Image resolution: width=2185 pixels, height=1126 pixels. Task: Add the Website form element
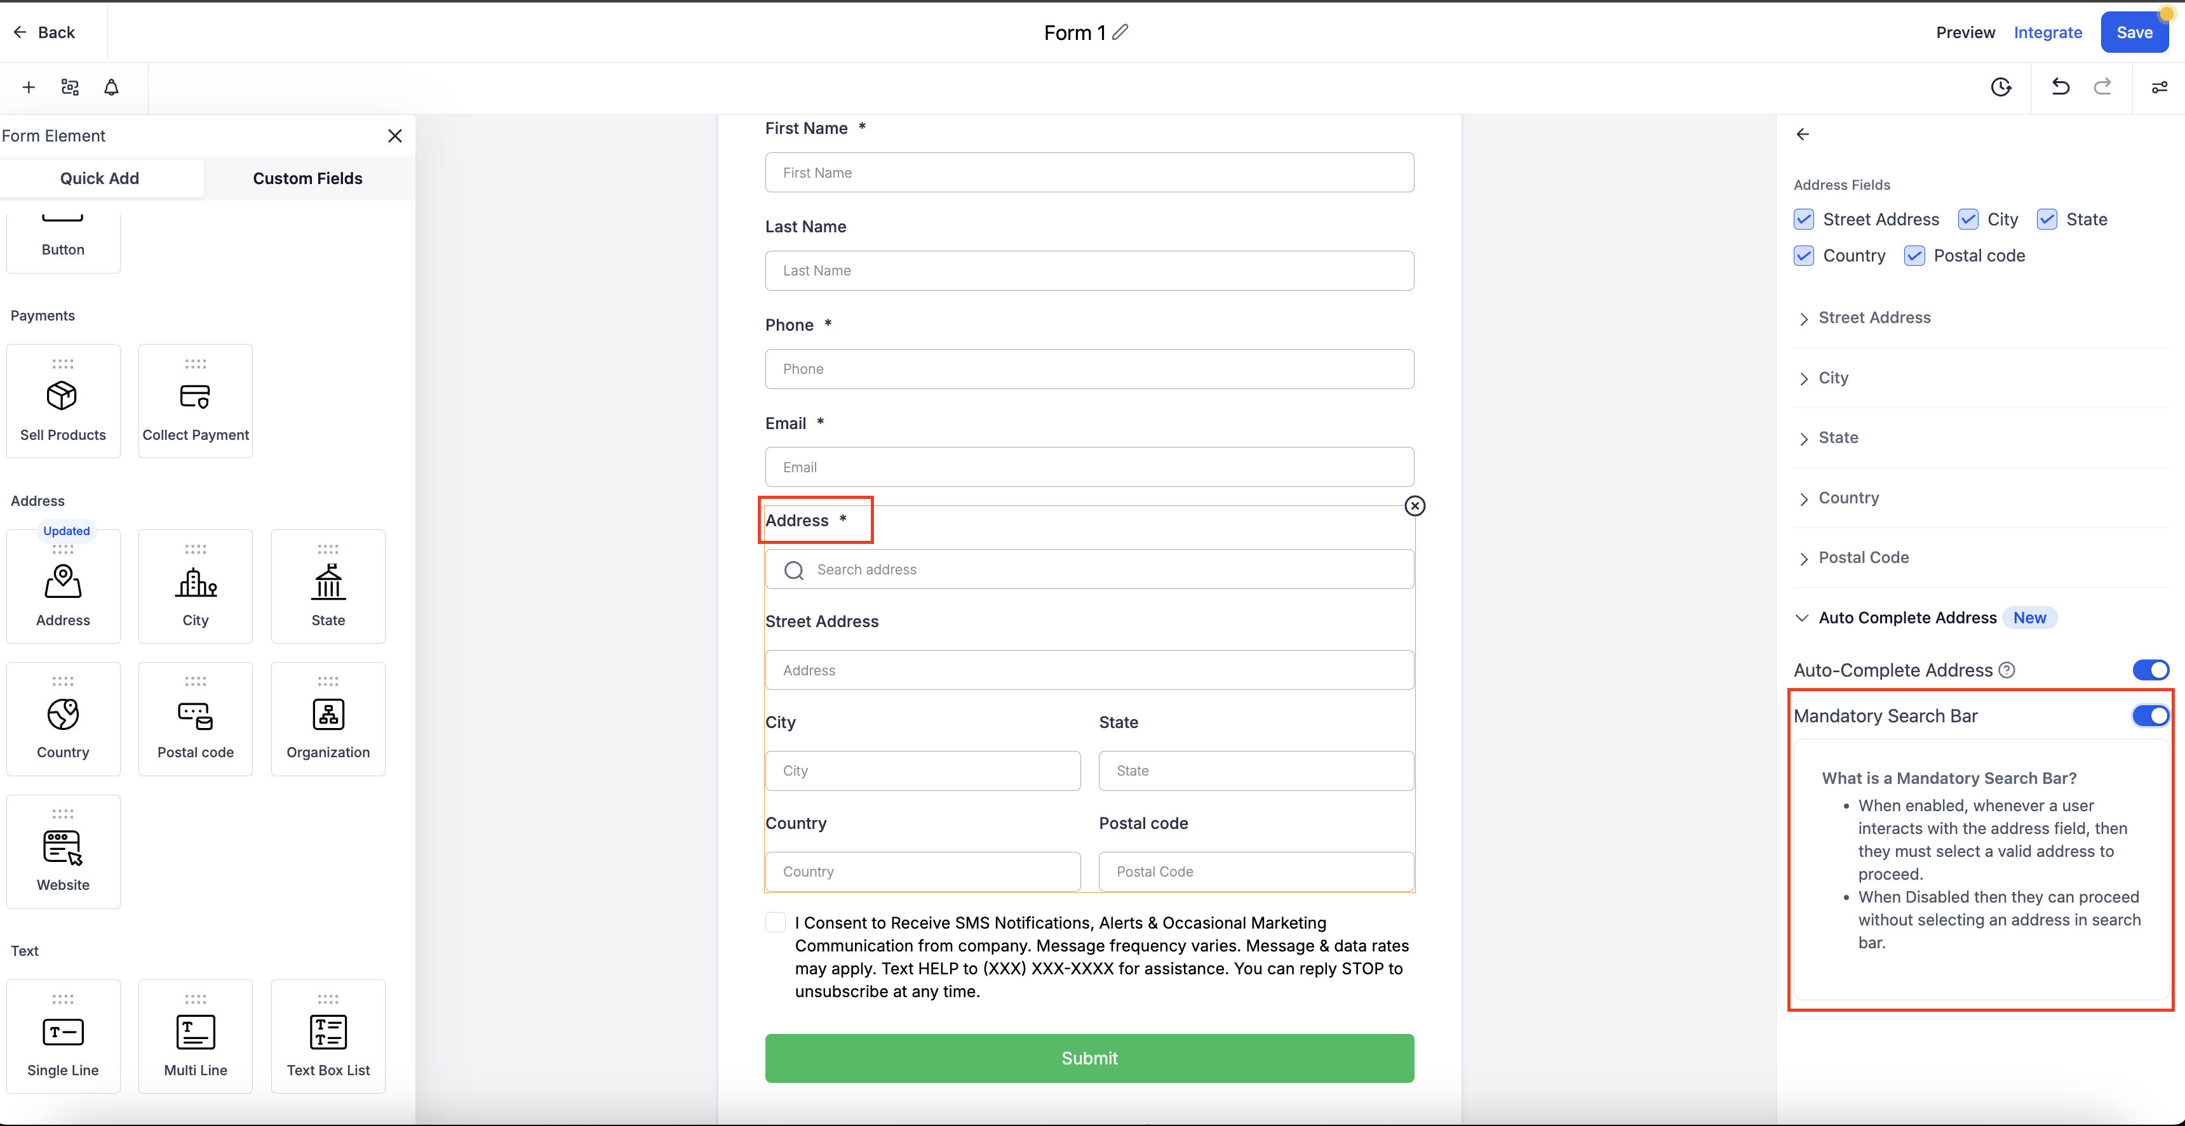click(x=63, y=851)
